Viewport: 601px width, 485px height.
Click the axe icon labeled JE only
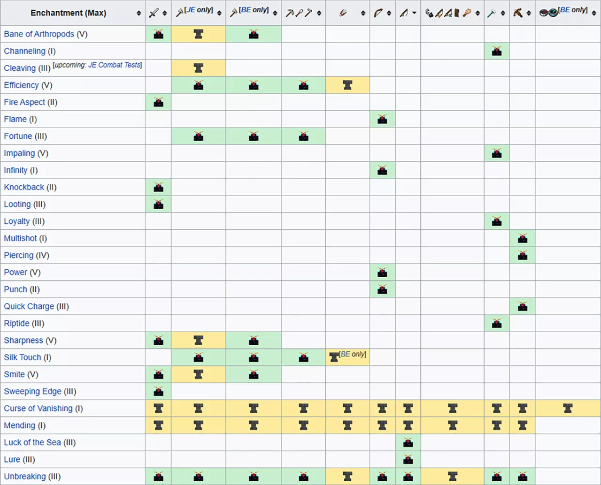[180, 13]
